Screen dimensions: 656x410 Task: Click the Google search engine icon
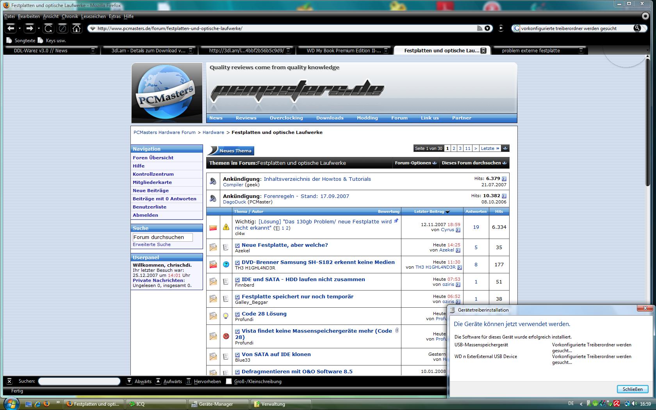(x=516, y=28)
